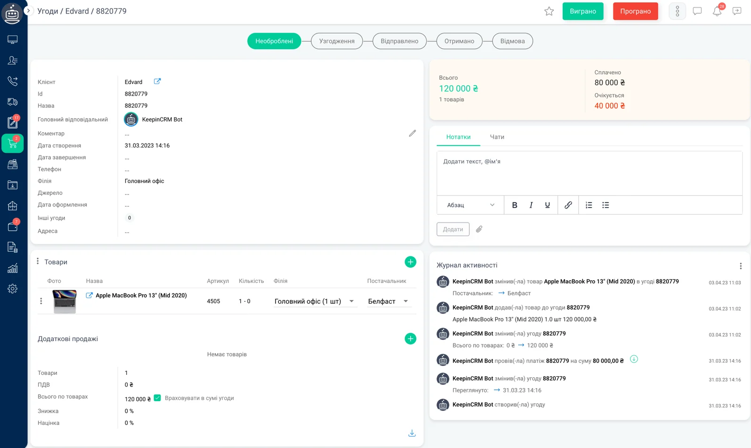Open the delivery truck section in sidebar
The height and width of the screenshot is (448, 751).
click(x=13, y=102)
